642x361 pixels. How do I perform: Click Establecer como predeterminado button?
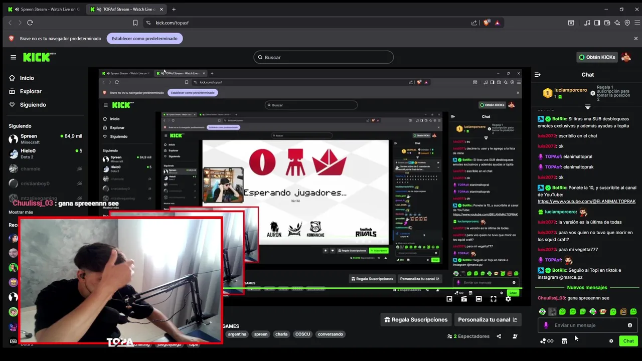pos(144,39)
